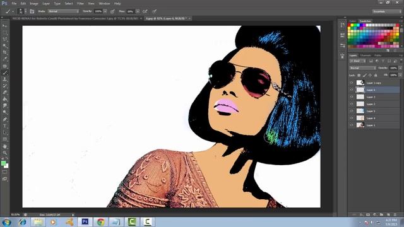Open the brush Mode dropdown in the options bar
404x227 pixels.
(63, 11)
